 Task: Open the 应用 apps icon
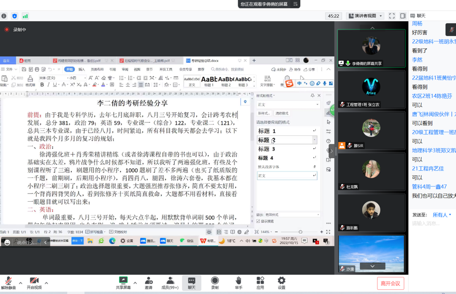coord(260,281)
